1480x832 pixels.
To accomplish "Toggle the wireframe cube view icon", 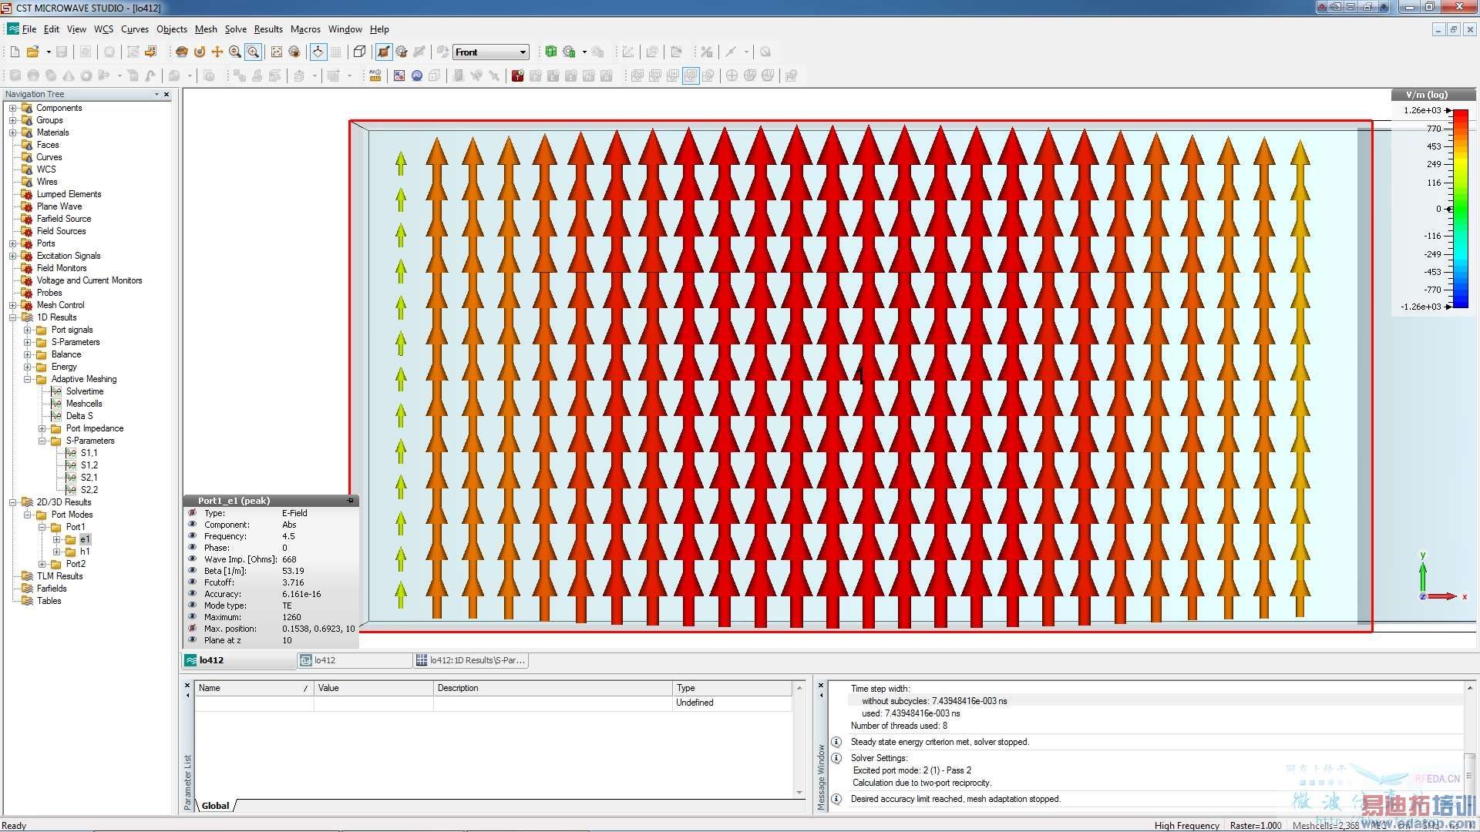I will (359, 52).
